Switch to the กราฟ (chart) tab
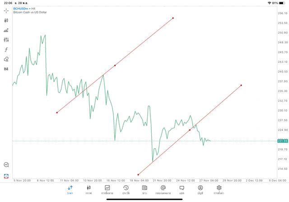Screen dimensions: 289x202 coord(89,189)
